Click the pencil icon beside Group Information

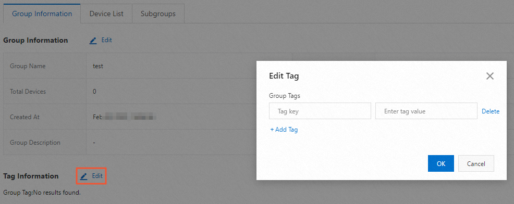[x=93, y=41]
